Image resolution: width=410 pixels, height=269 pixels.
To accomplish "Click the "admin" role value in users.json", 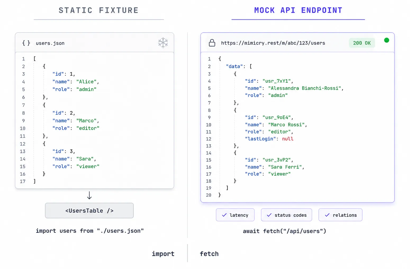I will tap(86, 89).
